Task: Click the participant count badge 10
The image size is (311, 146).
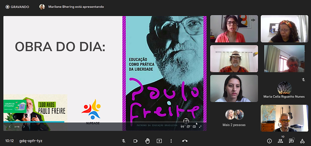Action: point(283,137)
